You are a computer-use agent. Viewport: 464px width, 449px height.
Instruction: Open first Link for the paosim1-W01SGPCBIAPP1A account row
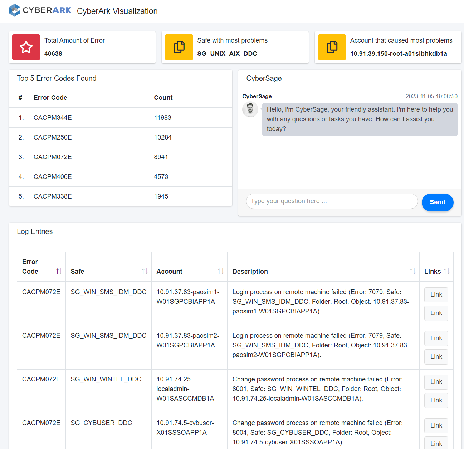point(436,294)
